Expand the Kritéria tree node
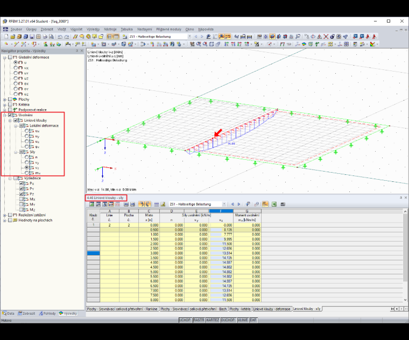The image size is (409, 340). click(x=4, y=104)
